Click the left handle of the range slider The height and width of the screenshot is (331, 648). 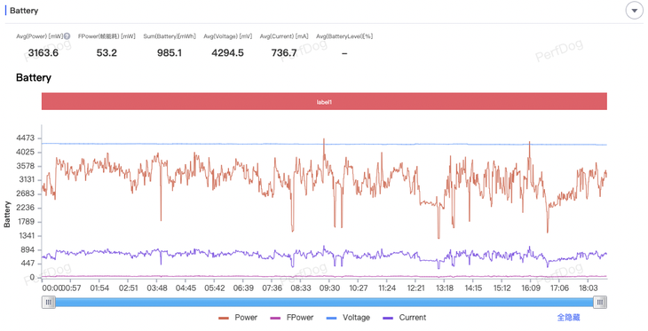[48, 302]
